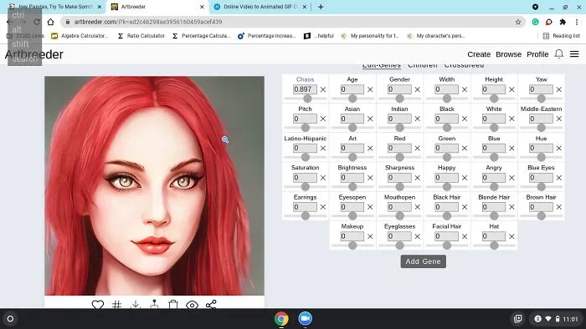The image size is (586, 329).
Task: Remove the Latino-Hispanic gene with its X
Action: click(x=323, y=149)
